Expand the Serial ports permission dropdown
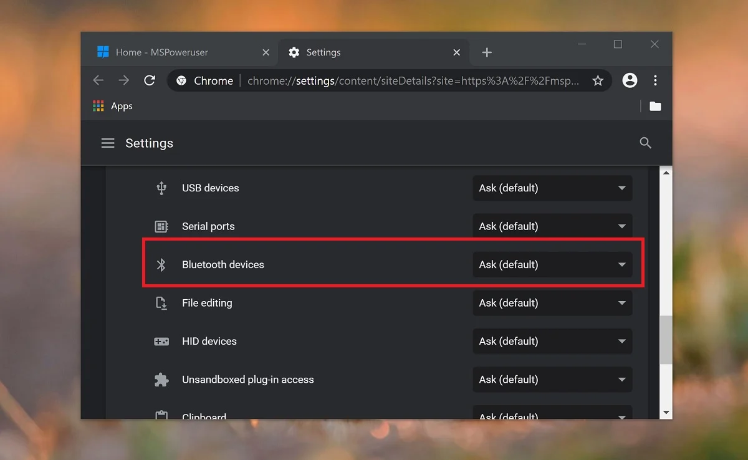 pos(552,226)
